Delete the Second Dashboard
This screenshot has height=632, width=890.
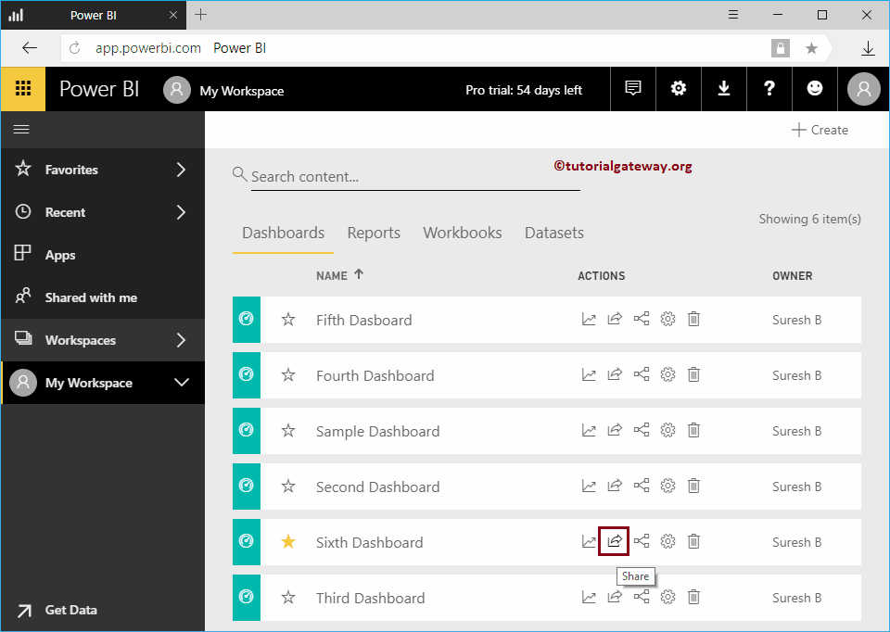point(693,485)
